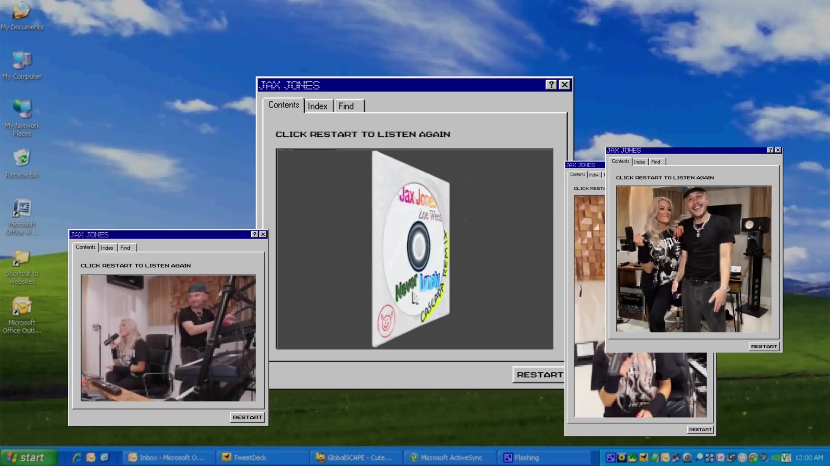
Task: Click the VC icon in system tray
Action: (x=786, y=457)
